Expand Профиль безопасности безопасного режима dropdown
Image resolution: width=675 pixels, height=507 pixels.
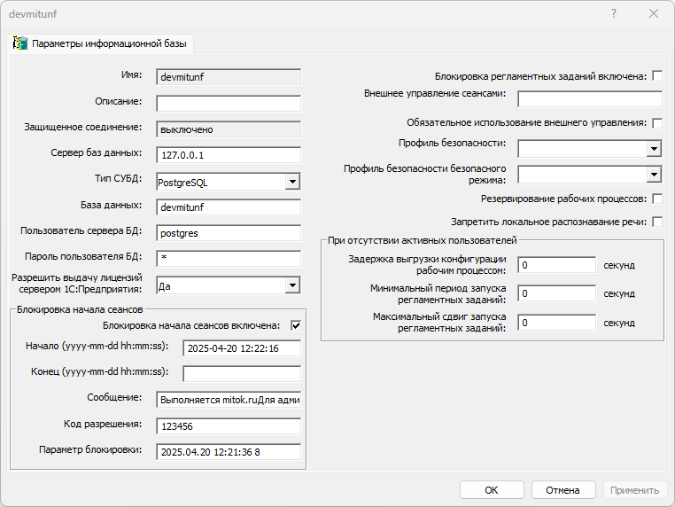coord(654,174)
